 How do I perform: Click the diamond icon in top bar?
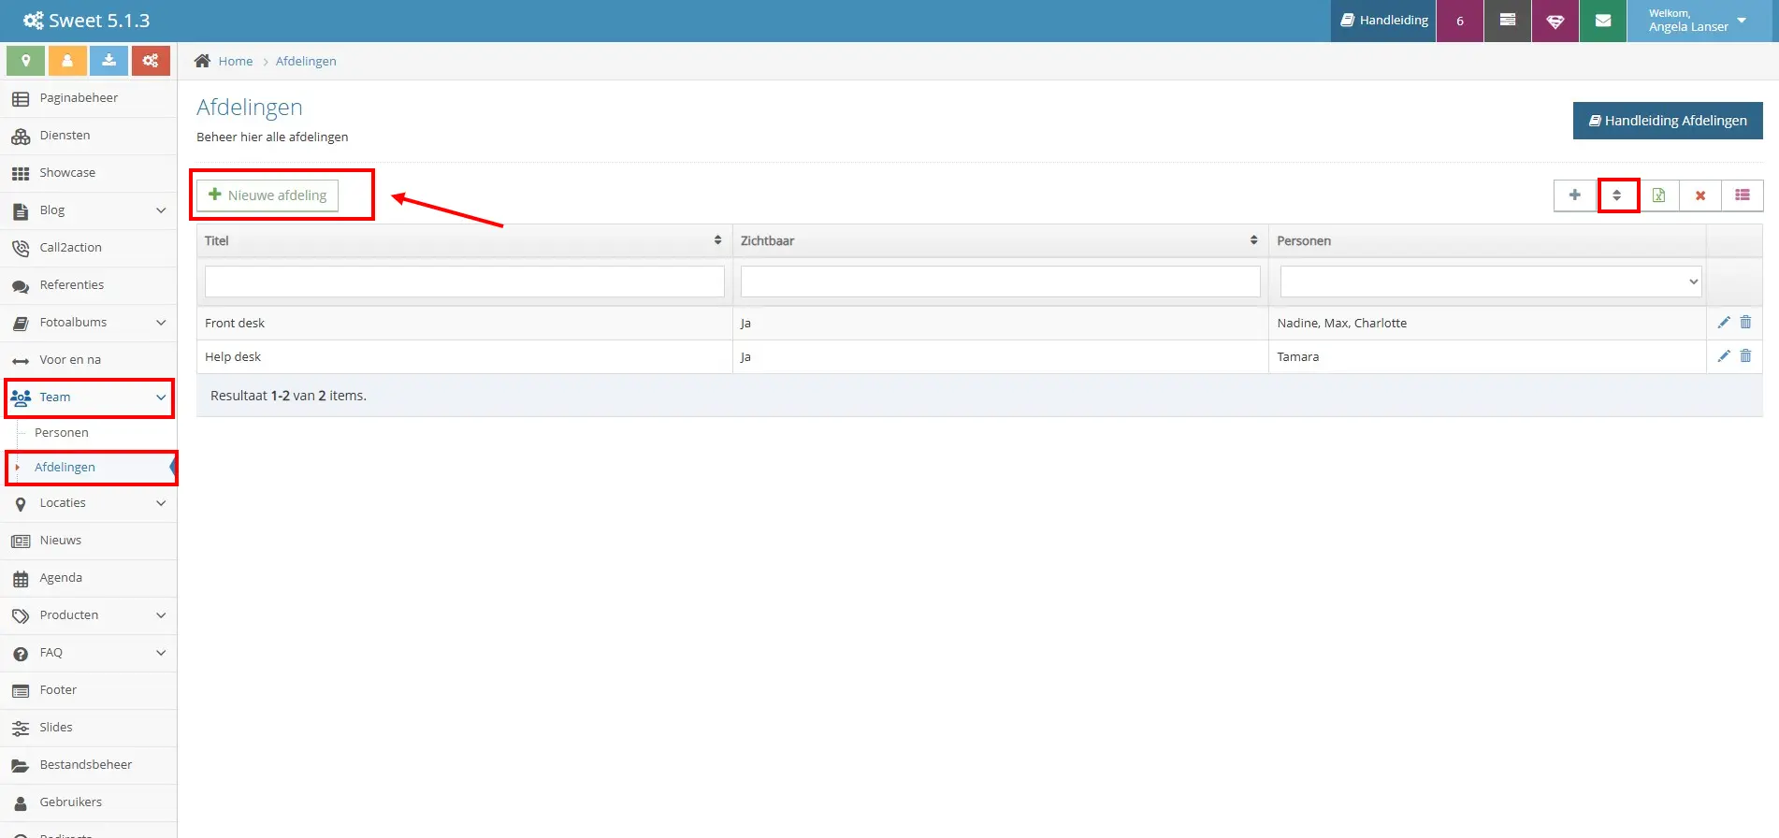1555,21
